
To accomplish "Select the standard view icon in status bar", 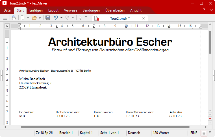I will (x=204, y=132).
